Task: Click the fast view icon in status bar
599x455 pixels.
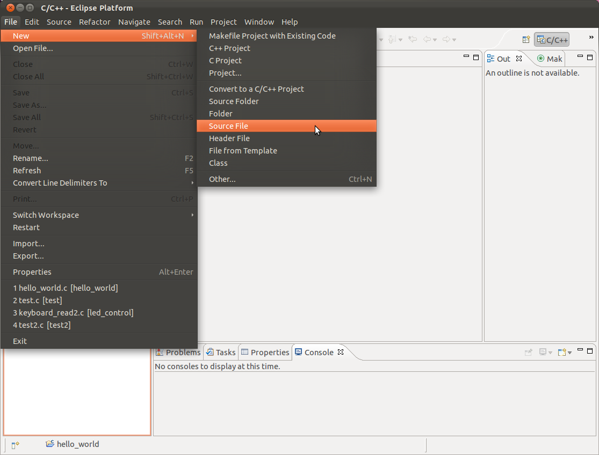Action: point(15,445)
